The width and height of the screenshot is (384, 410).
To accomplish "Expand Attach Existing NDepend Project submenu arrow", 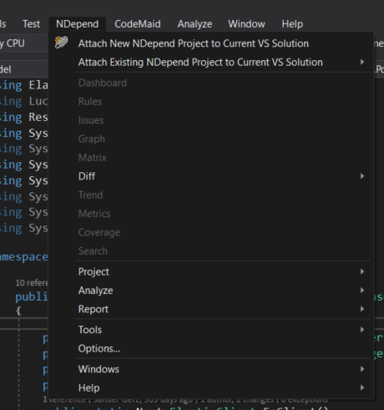I will (x=362, y=62).
